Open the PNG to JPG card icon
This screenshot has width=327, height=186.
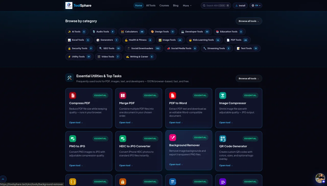click(73, 139)
